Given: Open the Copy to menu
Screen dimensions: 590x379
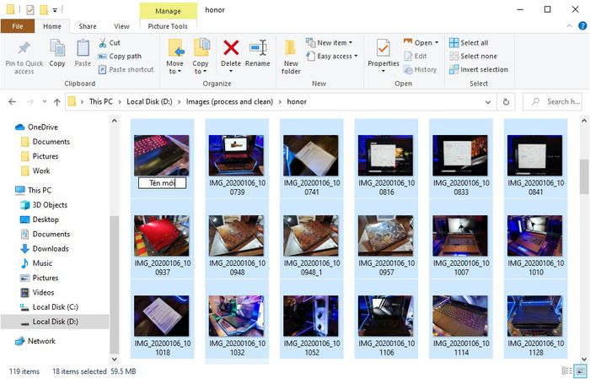Looking at the screenshot, I should point(201,57).
